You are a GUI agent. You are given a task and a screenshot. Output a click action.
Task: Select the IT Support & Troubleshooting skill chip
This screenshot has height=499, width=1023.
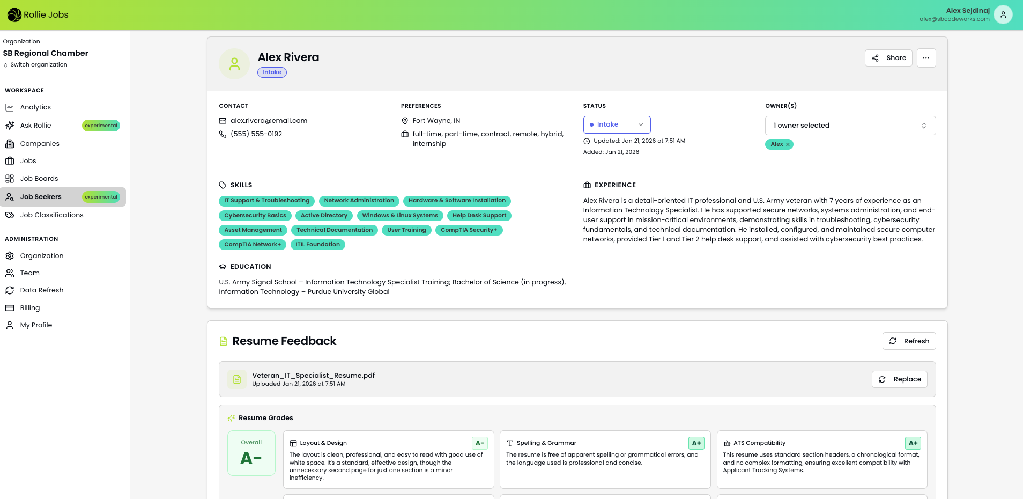266,201
